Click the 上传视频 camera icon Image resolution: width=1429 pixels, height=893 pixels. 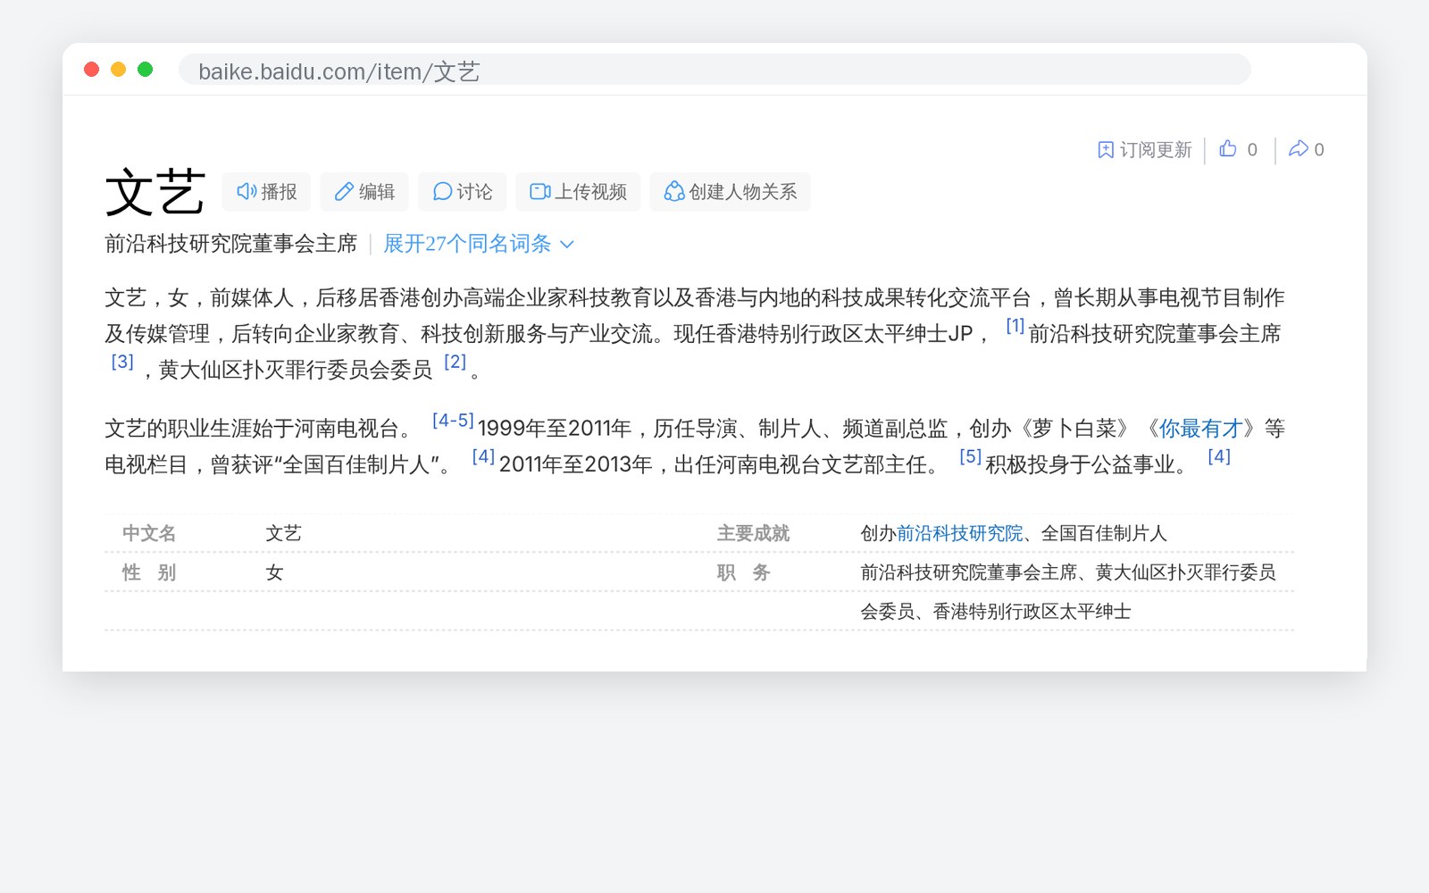click(540, 192)
